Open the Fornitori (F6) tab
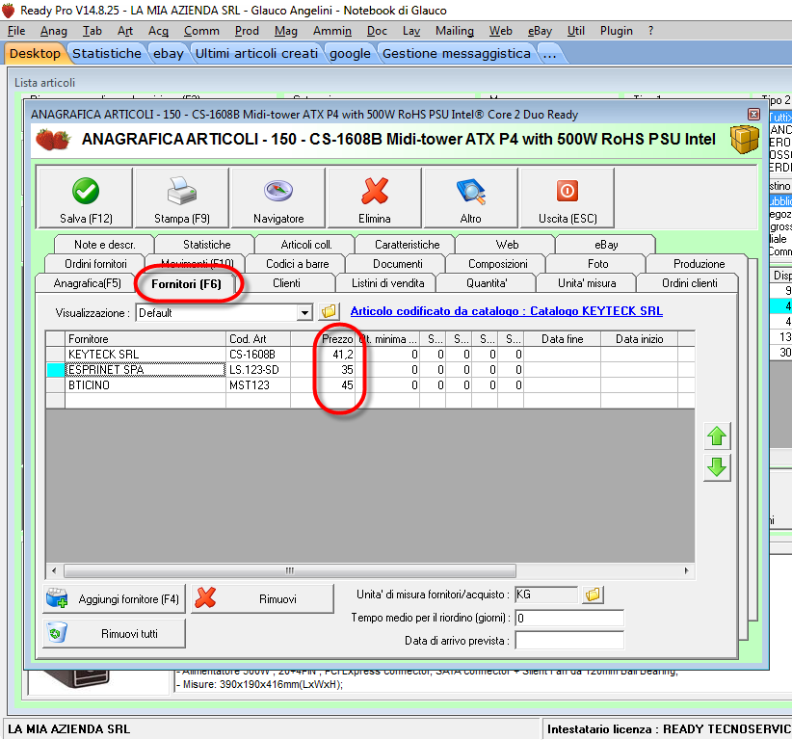The image size is (792, 740). (x=186, y=284)
